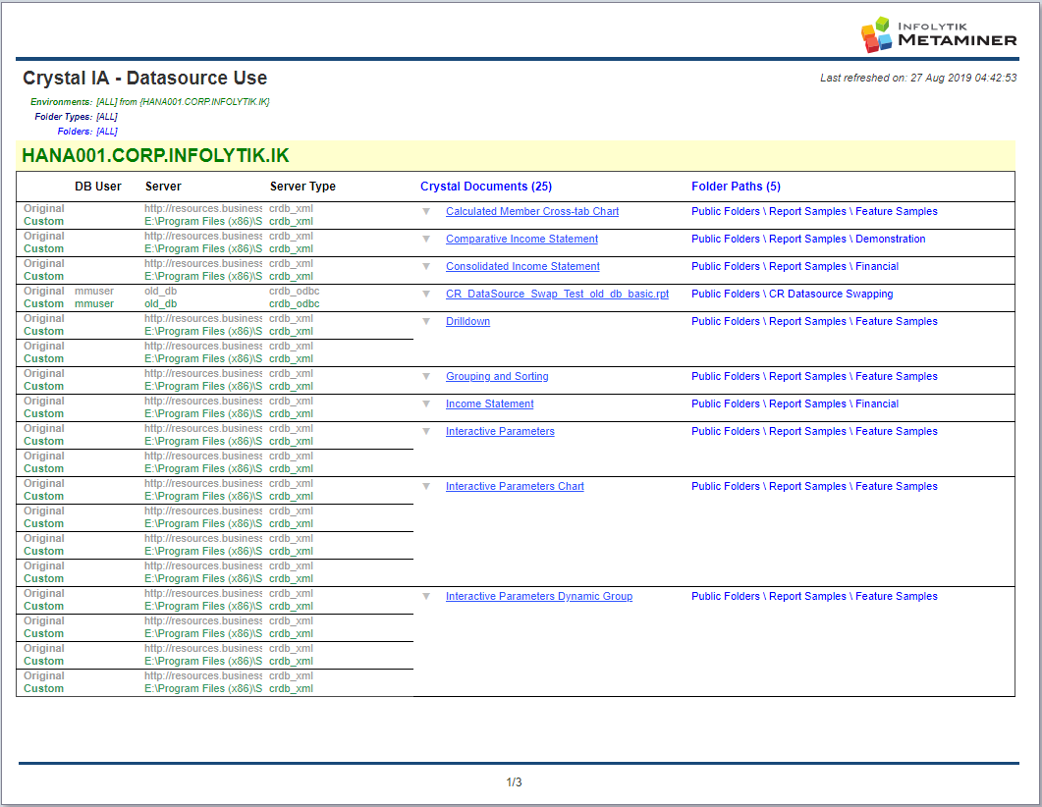Click the Server Type column header
Image resolution: width=1042 pixels, height=807 pixels.
coord(302,187)
